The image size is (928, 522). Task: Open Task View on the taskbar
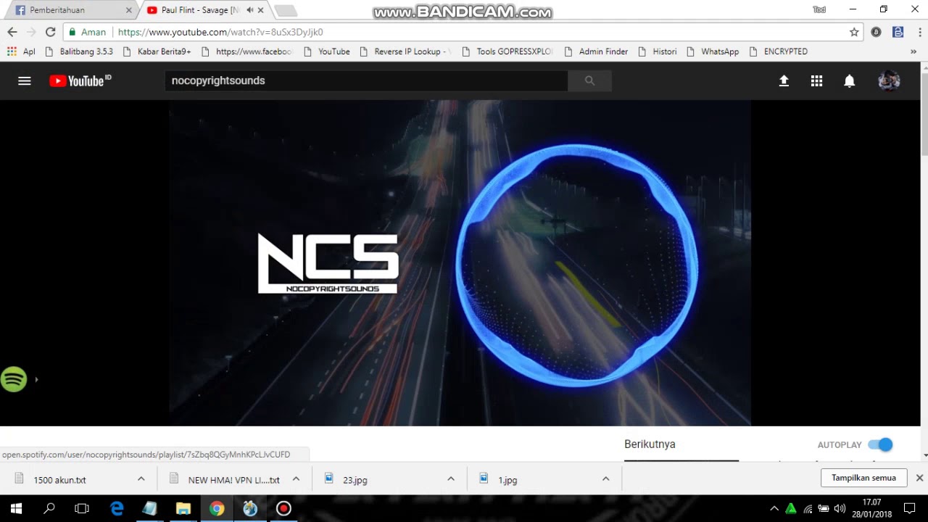(82, 508)
